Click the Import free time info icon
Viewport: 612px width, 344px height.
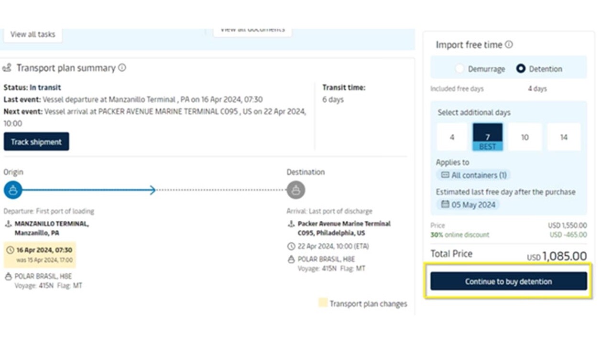click(x=509, y=44)
